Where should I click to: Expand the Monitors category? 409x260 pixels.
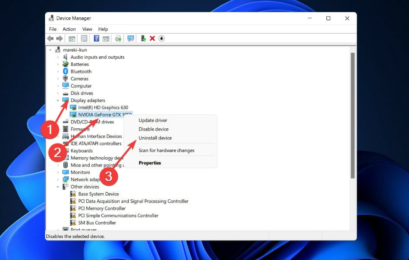(58, 172)
